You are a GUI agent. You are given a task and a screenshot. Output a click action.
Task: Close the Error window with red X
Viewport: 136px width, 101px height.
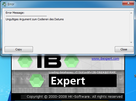click(128, 3)
